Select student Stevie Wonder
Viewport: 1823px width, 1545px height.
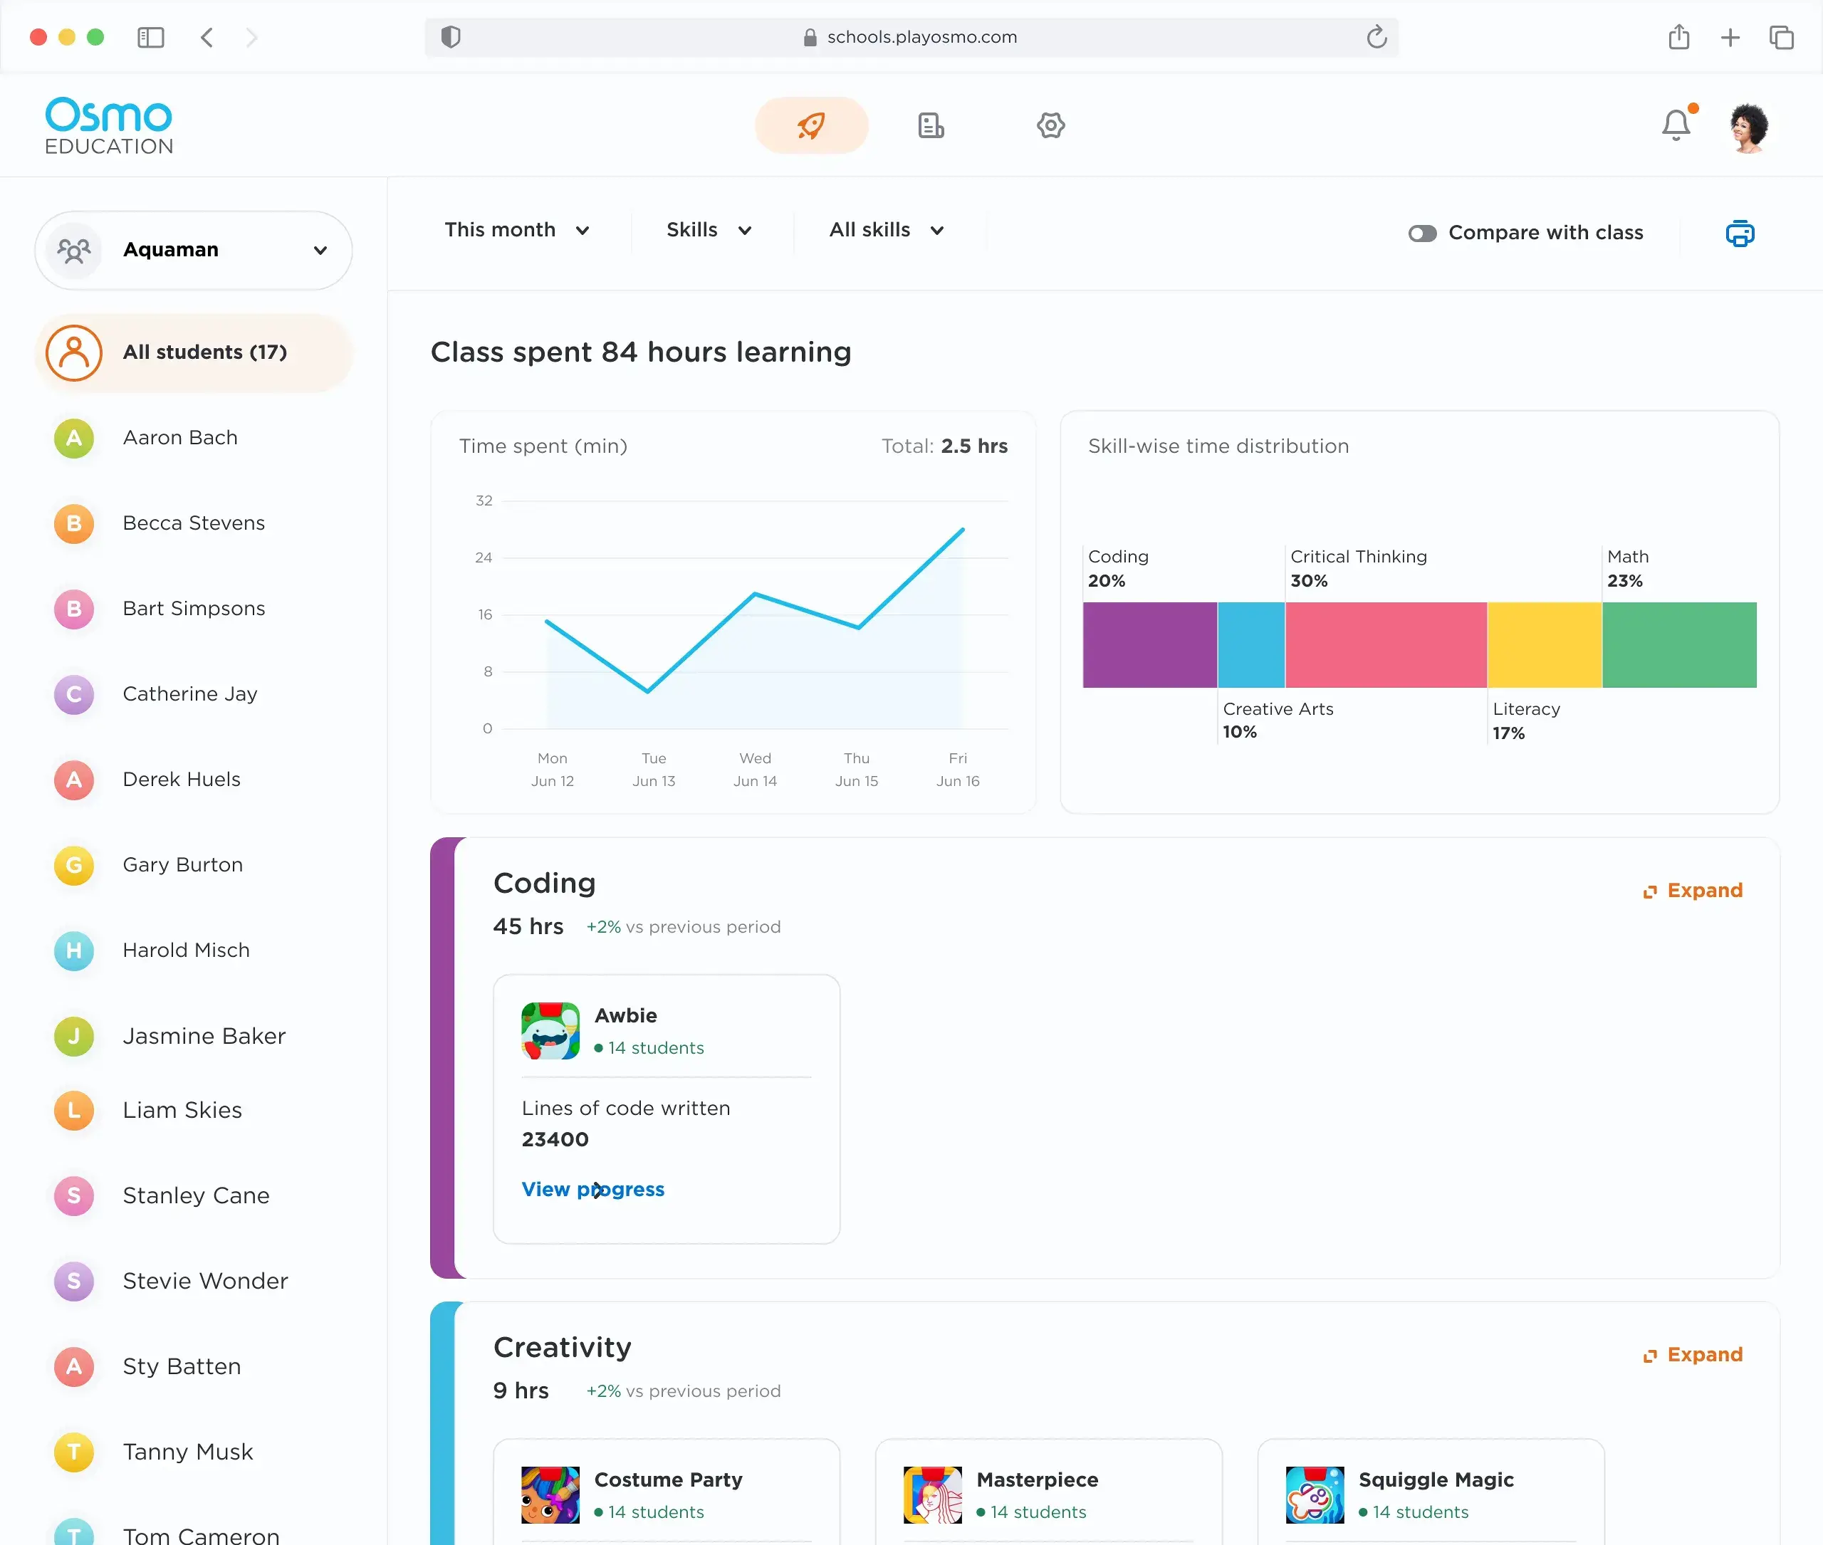tap(194, 1282)
